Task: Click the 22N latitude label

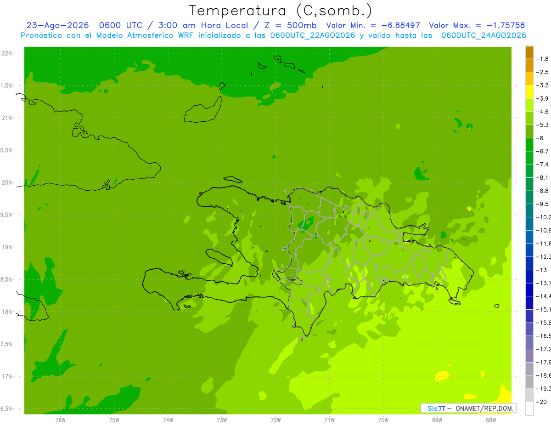Action: click(x=8, y=53)
